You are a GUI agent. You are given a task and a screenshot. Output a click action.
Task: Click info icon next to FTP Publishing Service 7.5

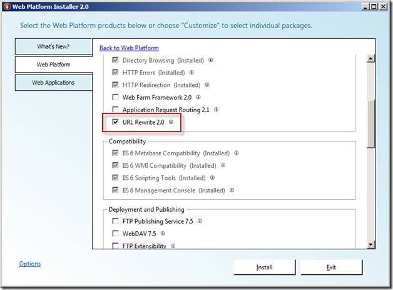click(200, 221)
